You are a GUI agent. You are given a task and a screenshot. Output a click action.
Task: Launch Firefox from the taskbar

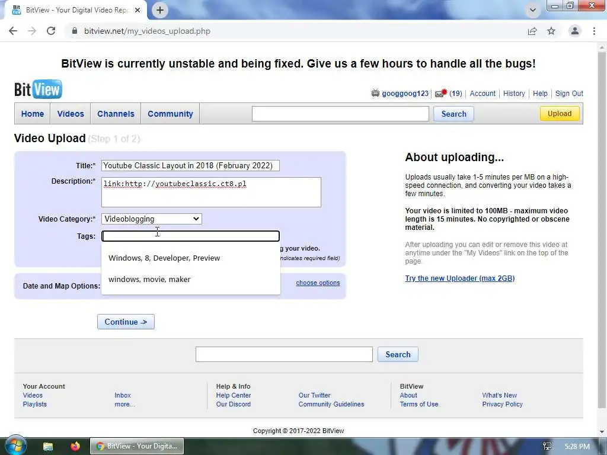[75, 446]
